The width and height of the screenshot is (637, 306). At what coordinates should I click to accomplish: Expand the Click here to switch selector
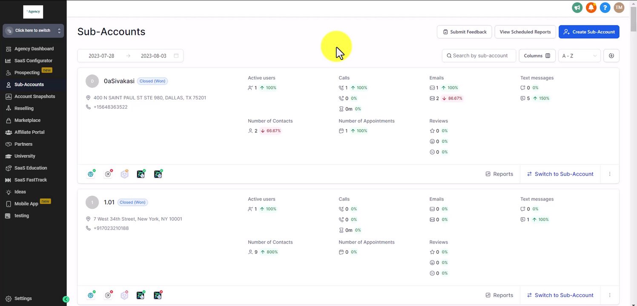click(33, 31)
